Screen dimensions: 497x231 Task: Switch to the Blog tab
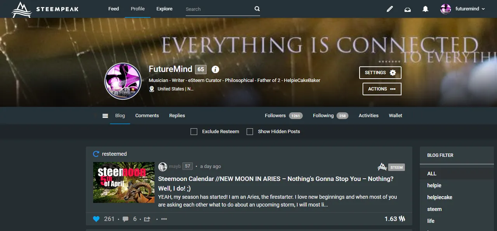point(120,115)
